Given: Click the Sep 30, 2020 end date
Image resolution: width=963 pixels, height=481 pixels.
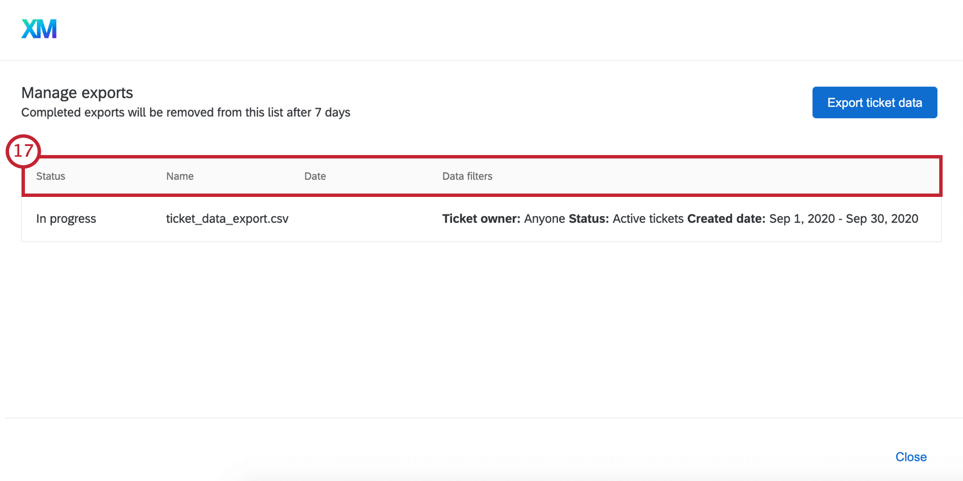Looking at the screenshot, I should point(881,219).
